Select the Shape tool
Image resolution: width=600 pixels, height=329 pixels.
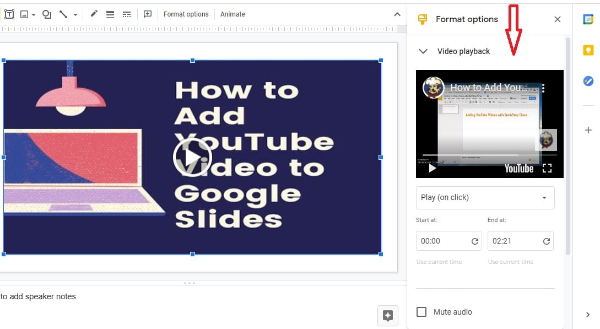click(x=47, y=14)
